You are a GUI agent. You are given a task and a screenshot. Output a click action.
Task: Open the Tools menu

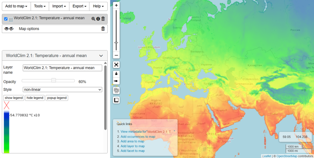point(40,6)
